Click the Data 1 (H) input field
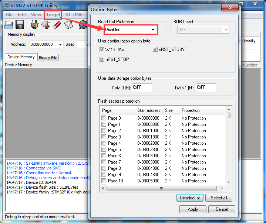This screenshot has height=223, width=266. [206, 88]
